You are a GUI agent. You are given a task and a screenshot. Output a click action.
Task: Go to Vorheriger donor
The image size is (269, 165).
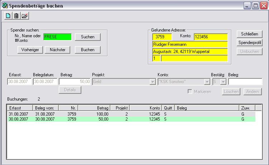point(30,50)
